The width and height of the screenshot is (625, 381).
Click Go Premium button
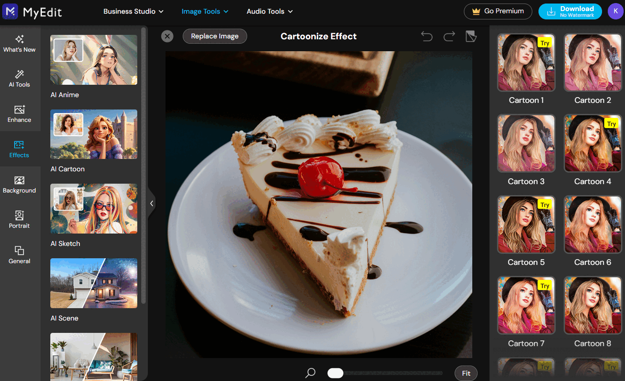(x=498, y=11)
